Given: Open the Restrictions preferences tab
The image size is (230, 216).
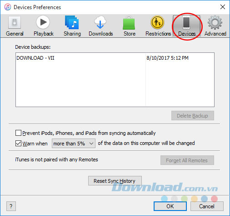Looking at the screenshot, I should [x=158, y=26].
